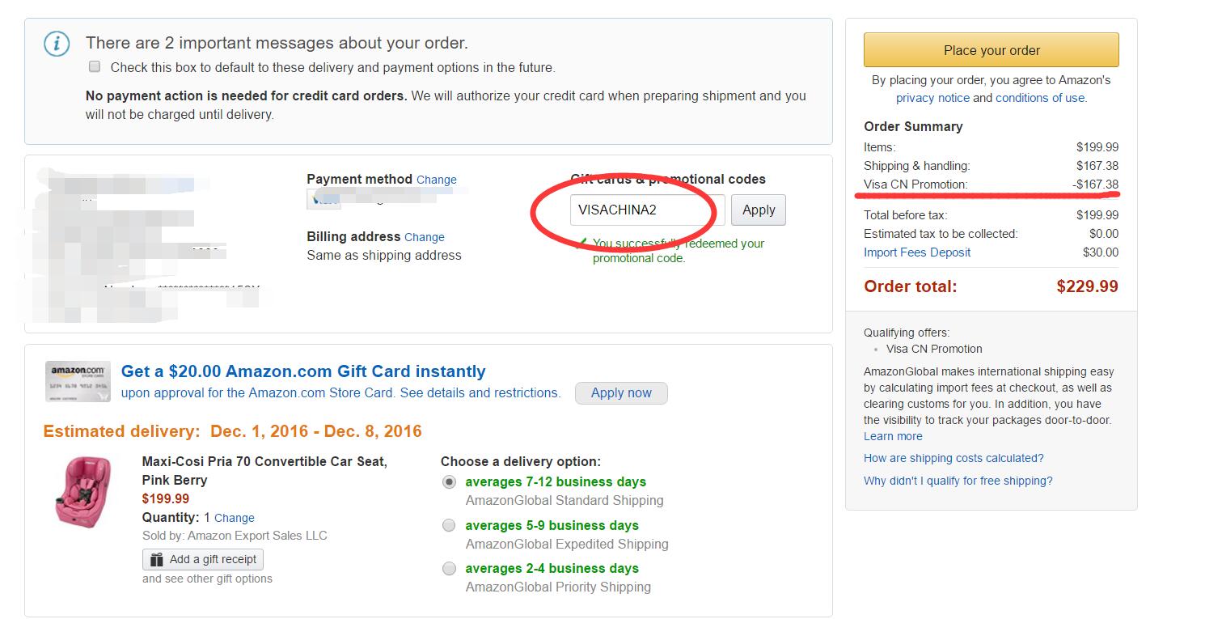Click Place your order button

click(x=991, y=50)
